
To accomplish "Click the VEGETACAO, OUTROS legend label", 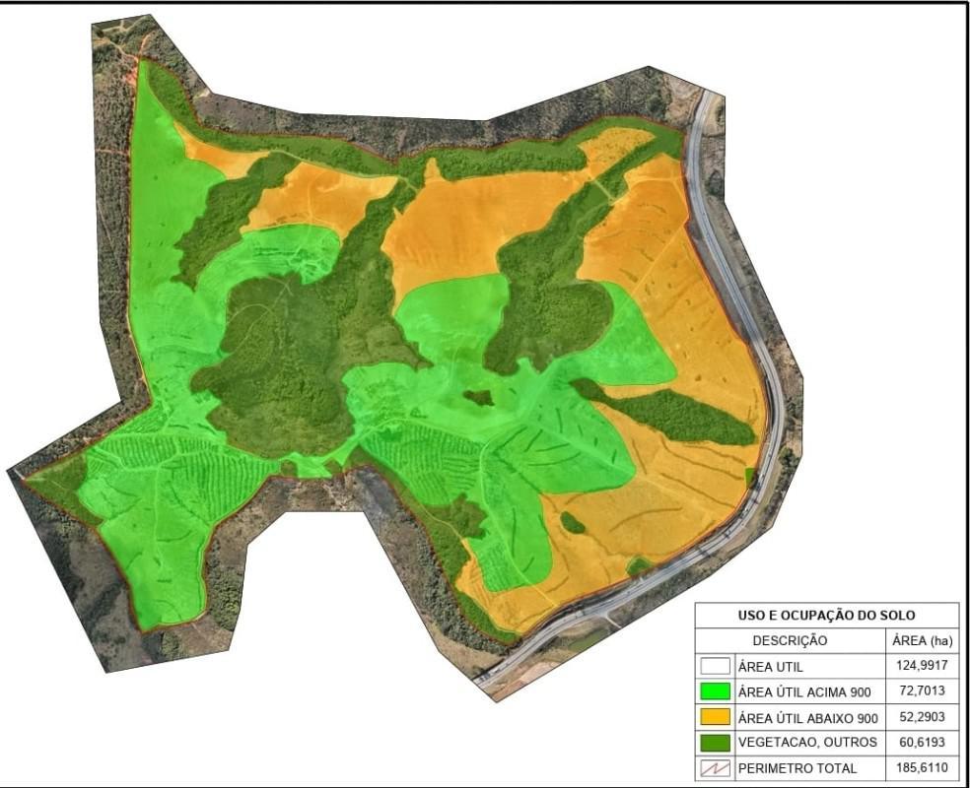I will 806,743.
